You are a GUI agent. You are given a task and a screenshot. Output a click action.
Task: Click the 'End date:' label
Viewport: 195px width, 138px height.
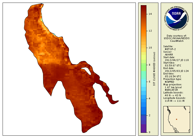(169, 68)
